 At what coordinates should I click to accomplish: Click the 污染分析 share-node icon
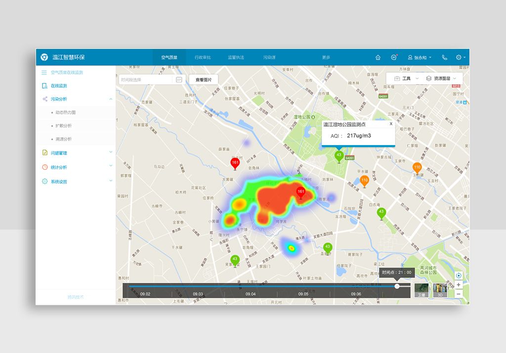click(x=45, y=99)
